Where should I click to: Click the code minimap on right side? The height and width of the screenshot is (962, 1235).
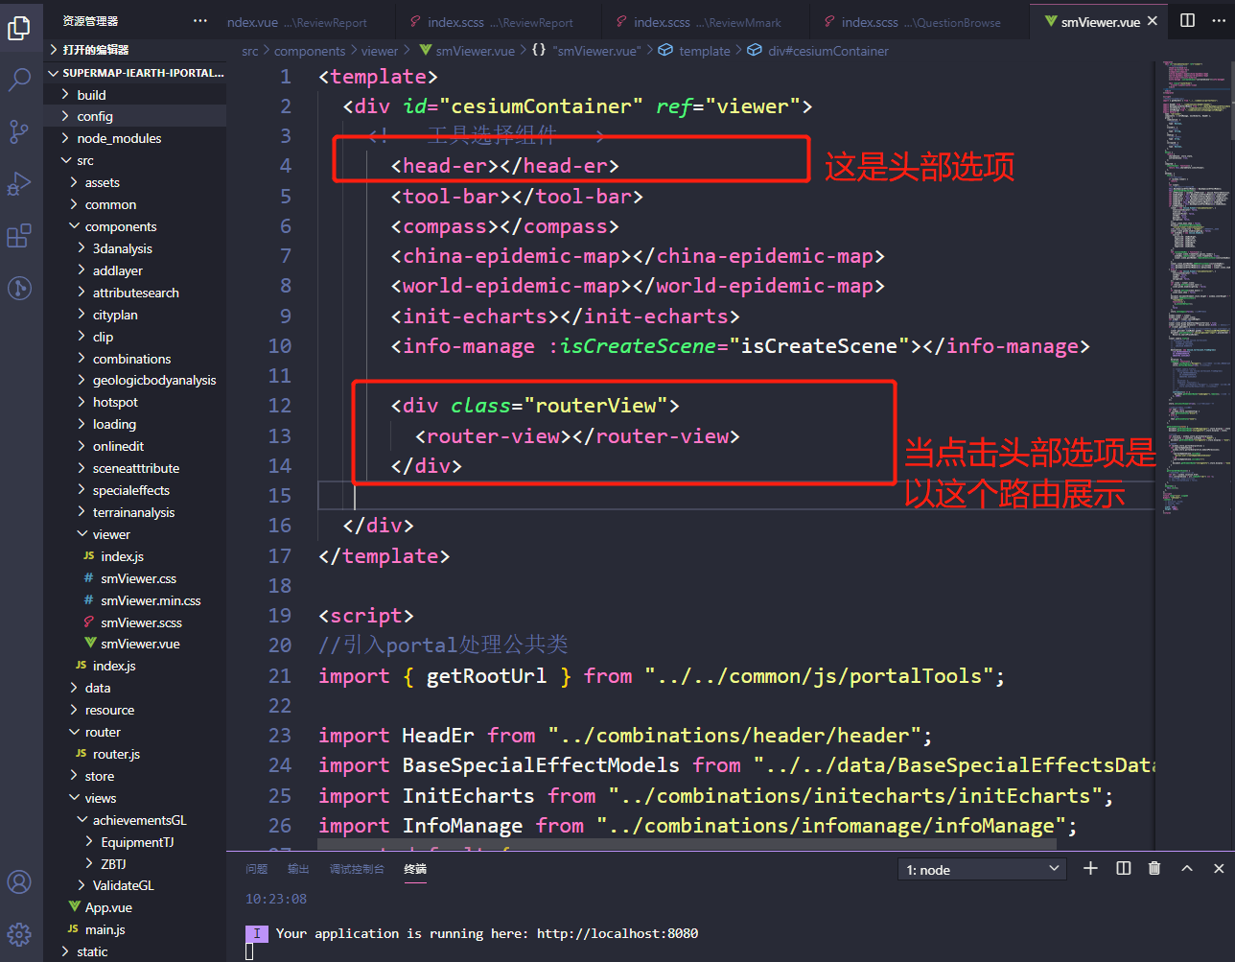pyautogui.click(x=1194, y=288)
